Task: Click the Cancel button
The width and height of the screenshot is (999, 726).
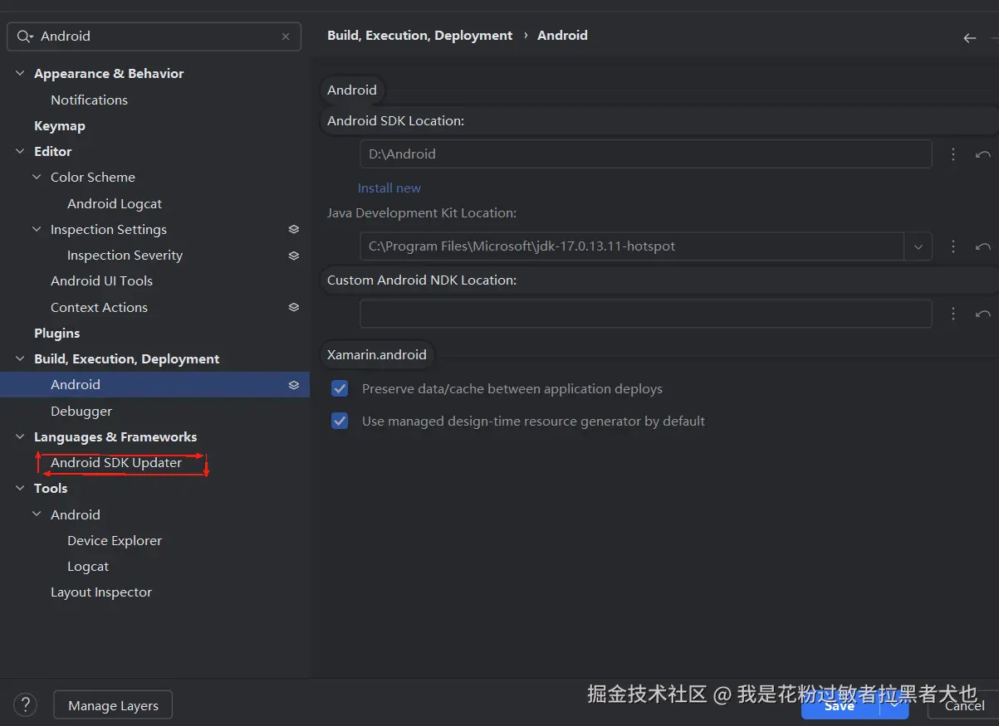Action: [x=964, y=706]
